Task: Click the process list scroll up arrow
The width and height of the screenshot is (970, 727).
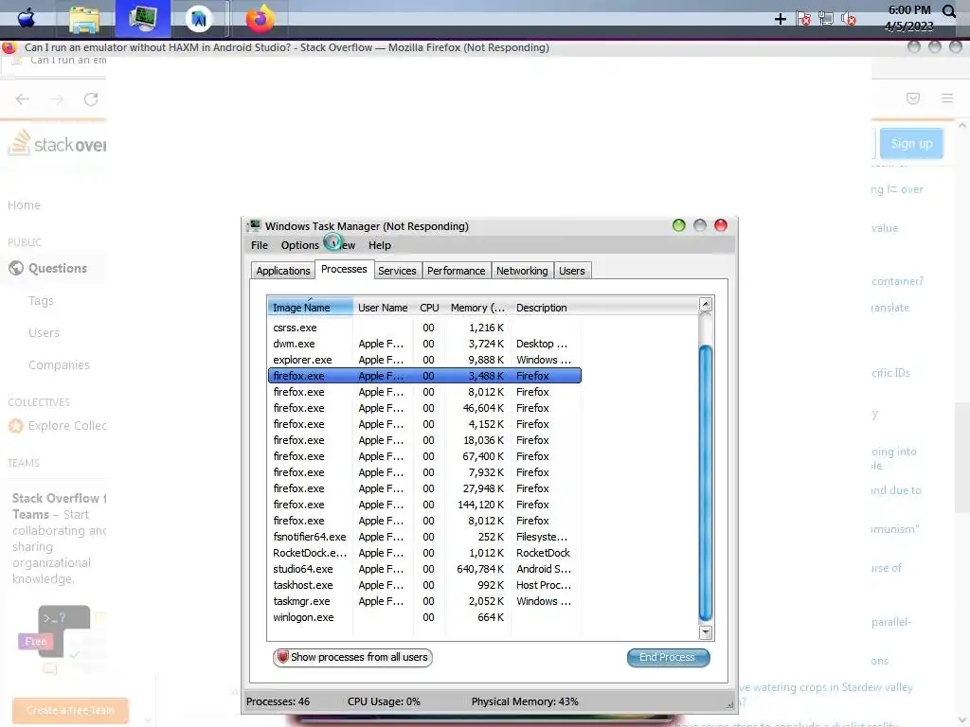Action: click(705, 304)
